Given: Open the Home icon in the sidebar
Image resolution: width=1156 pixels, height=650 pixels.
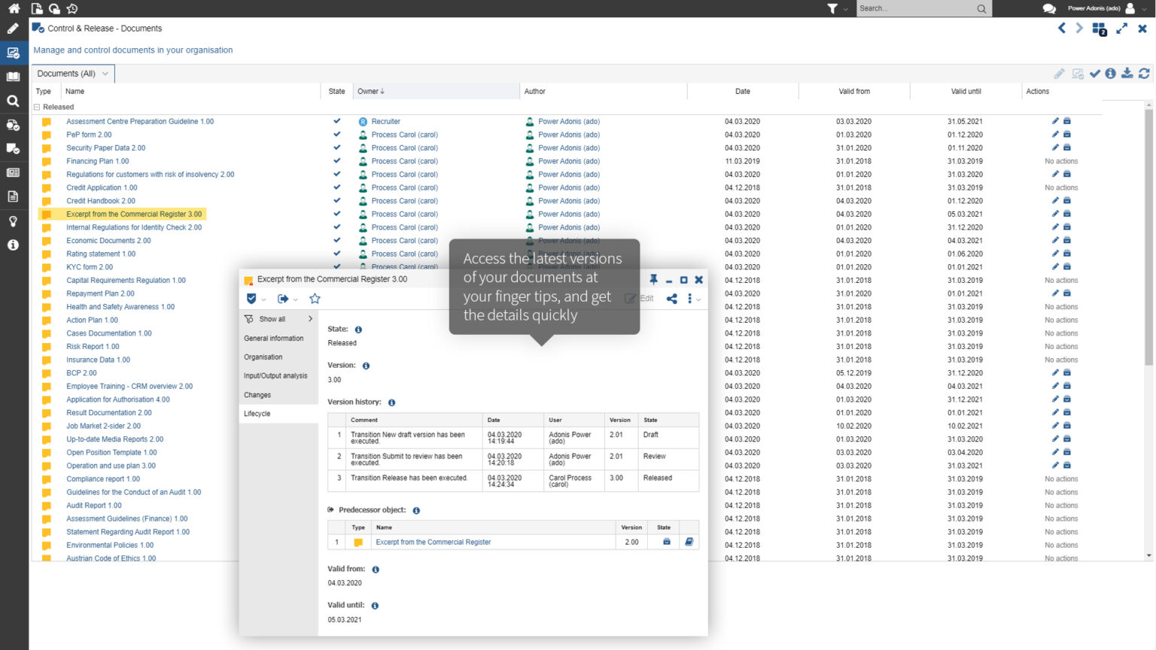Looking at the screenshot, I should click(11, 8).
